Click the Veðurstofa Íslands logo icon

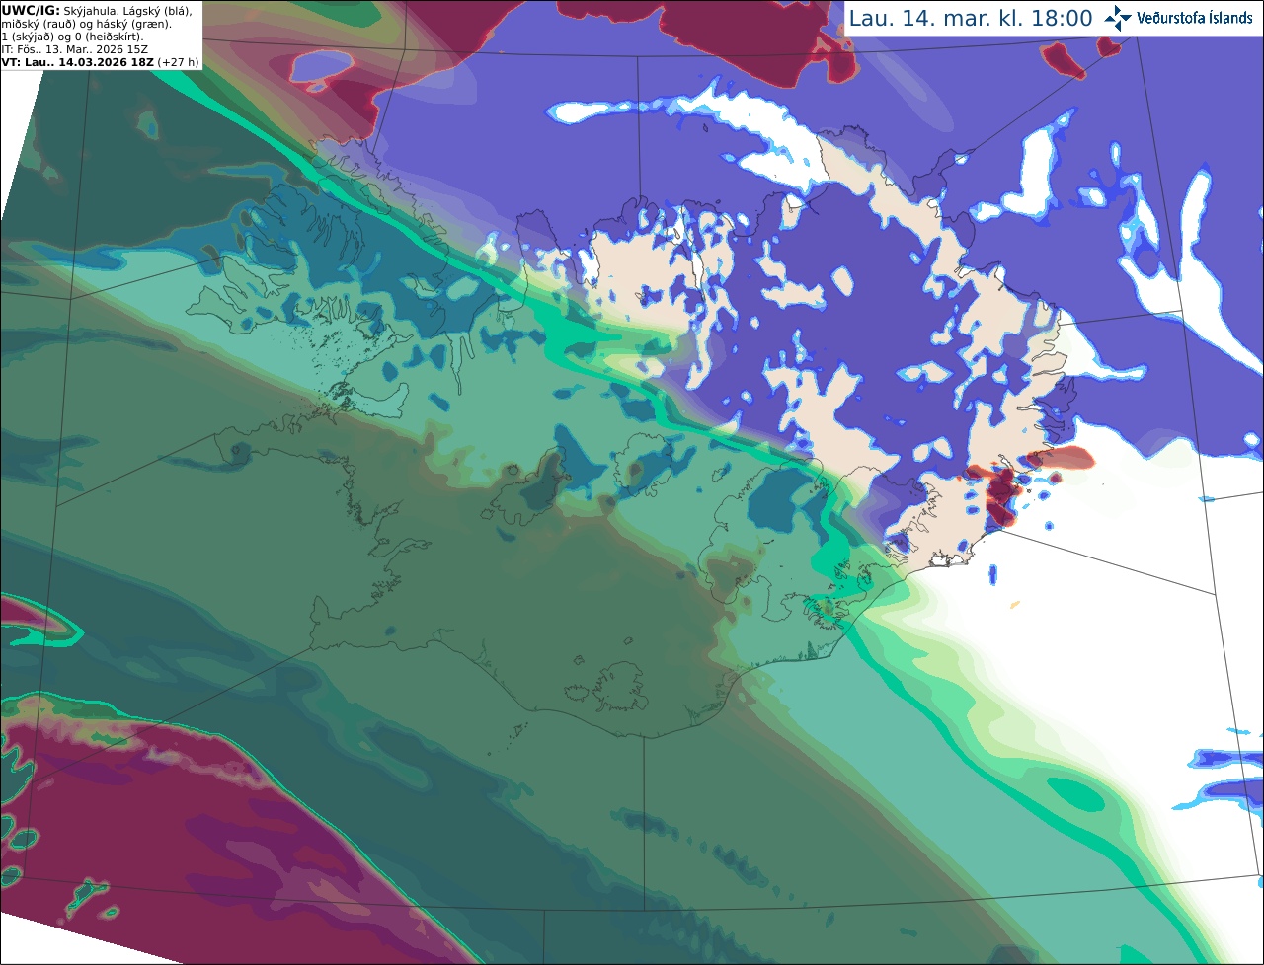tap(1118, 18)
